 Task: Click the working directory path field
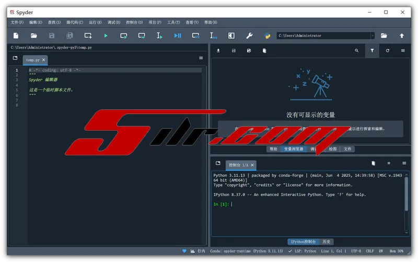click(x=323, y=36)
